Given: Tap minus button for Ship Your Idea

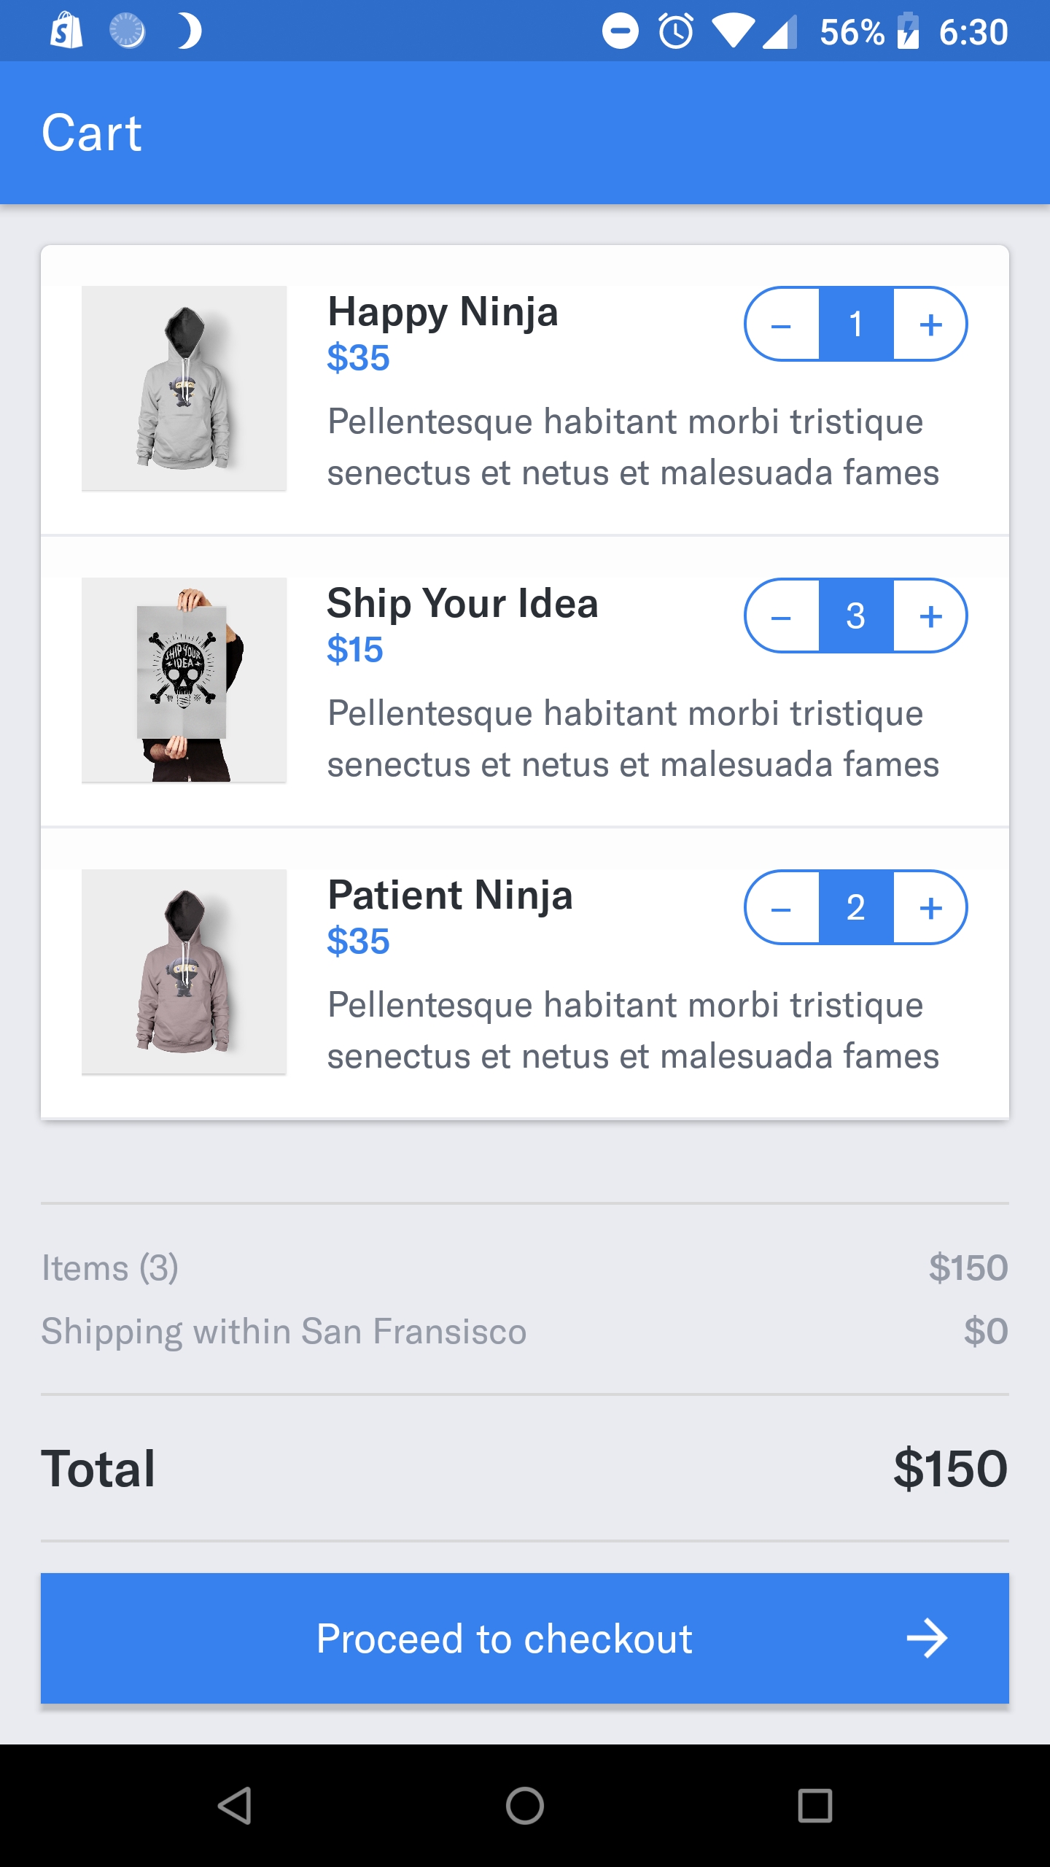Looking at the screenshot, I should [782, 616].
